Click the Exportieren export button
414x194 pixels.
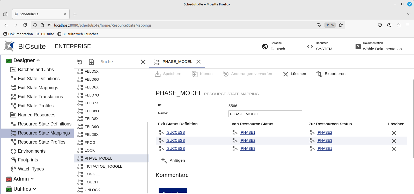[331, 74]
